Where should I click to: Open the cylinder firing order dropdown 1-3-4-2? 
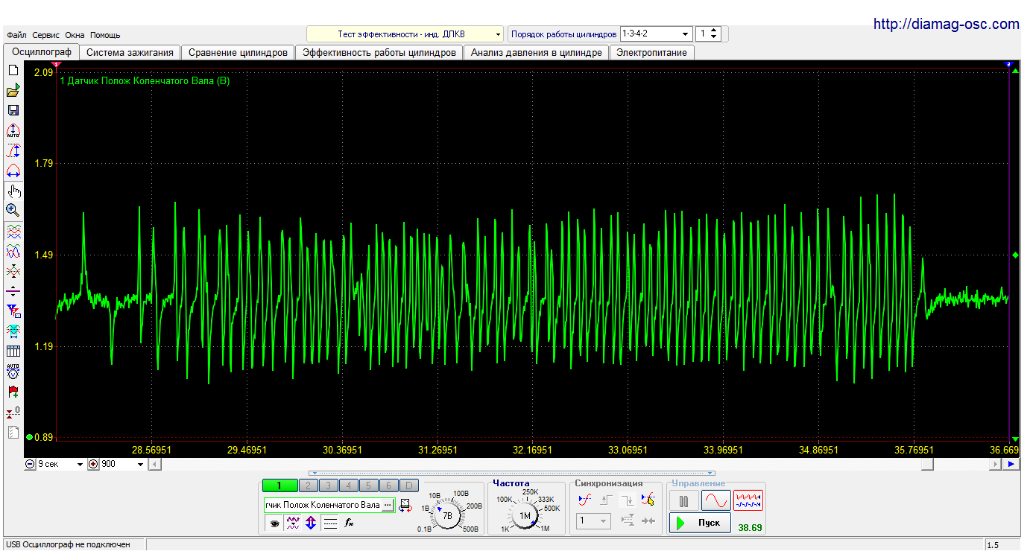(x=656, y=34)
